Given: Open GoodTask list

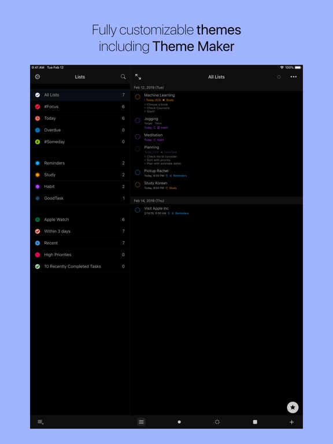Looking at the screenshot, I should click(80, 198).
